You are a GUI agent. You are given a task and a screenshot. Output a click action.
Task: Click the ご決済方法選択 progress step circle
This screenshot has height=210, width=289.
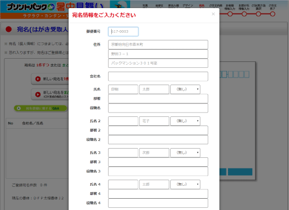point(258,14)
